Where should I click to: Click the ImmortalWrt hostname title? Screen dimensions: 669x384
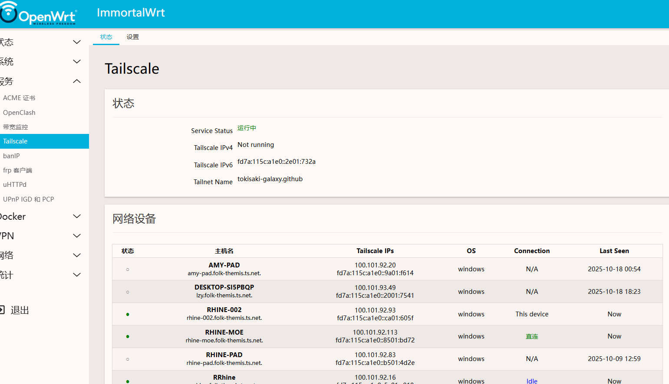coord(131,13)
